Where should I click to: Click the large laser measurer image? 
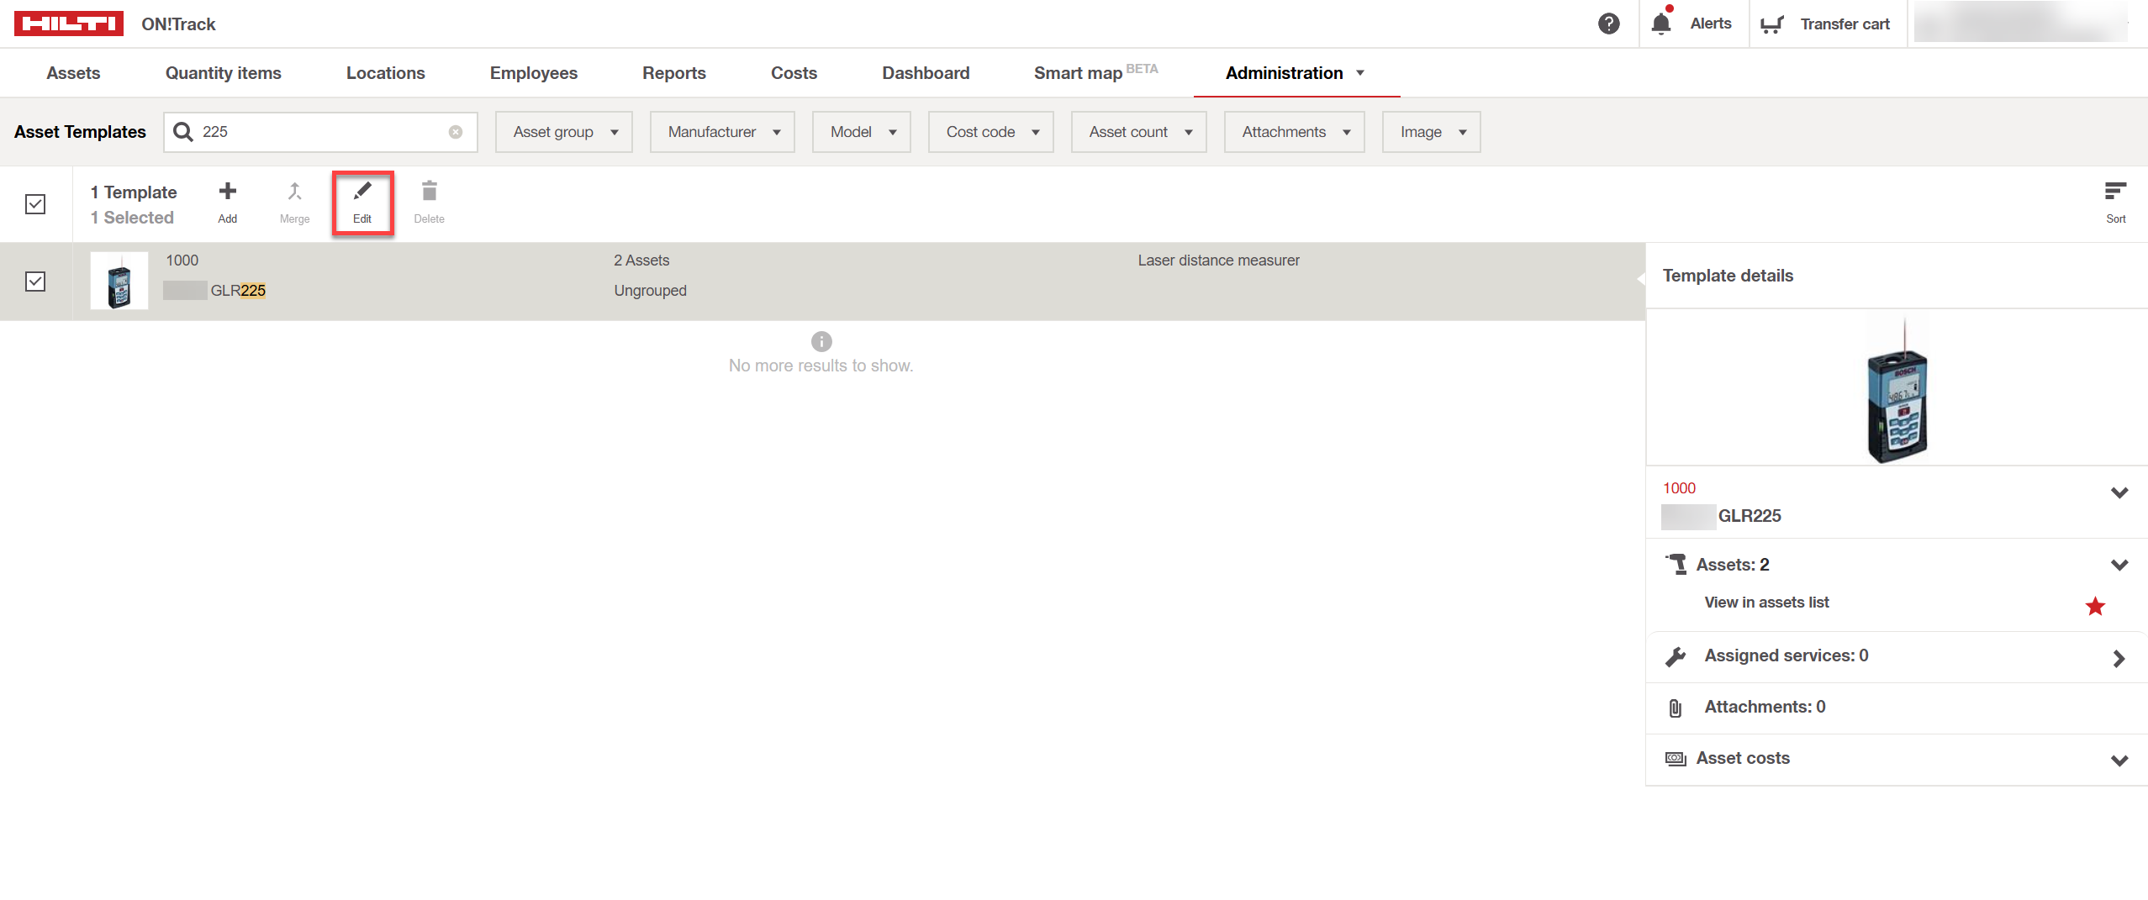click(x=1897, y=391)
